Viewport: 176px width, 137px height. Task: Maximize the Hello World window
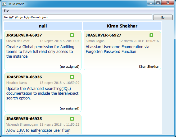point(158,3)
